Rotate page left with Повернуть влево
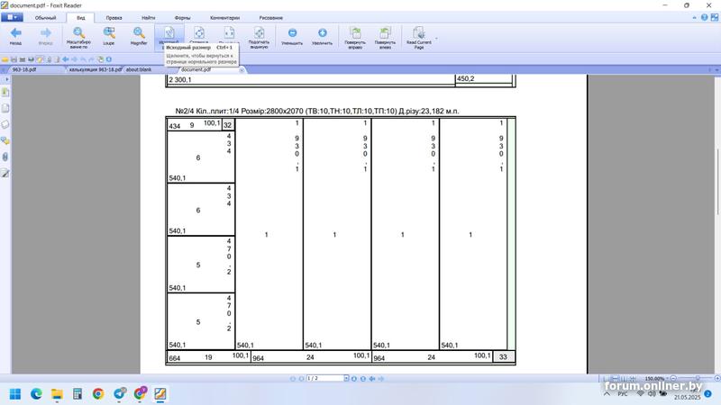This screenshot has width=721, height=405. pos(385,37)
